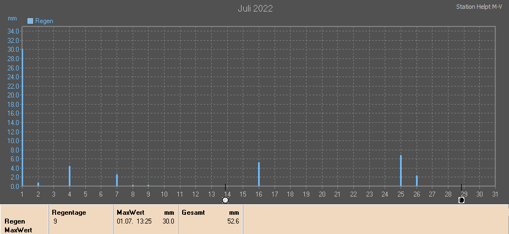Screen dimensions: 509x234
Task: Click the rain bar on day 4
Action: [69, 176]
